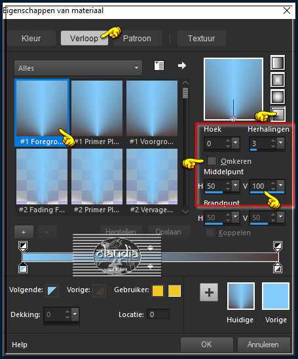The image size is (298, 359).
Task: Confirm with the OK button
Action: [x=207, y=344]
